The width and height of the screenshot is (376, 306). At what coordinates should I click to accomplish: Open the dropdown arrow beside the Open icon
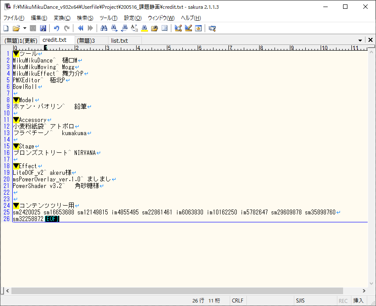25,28
